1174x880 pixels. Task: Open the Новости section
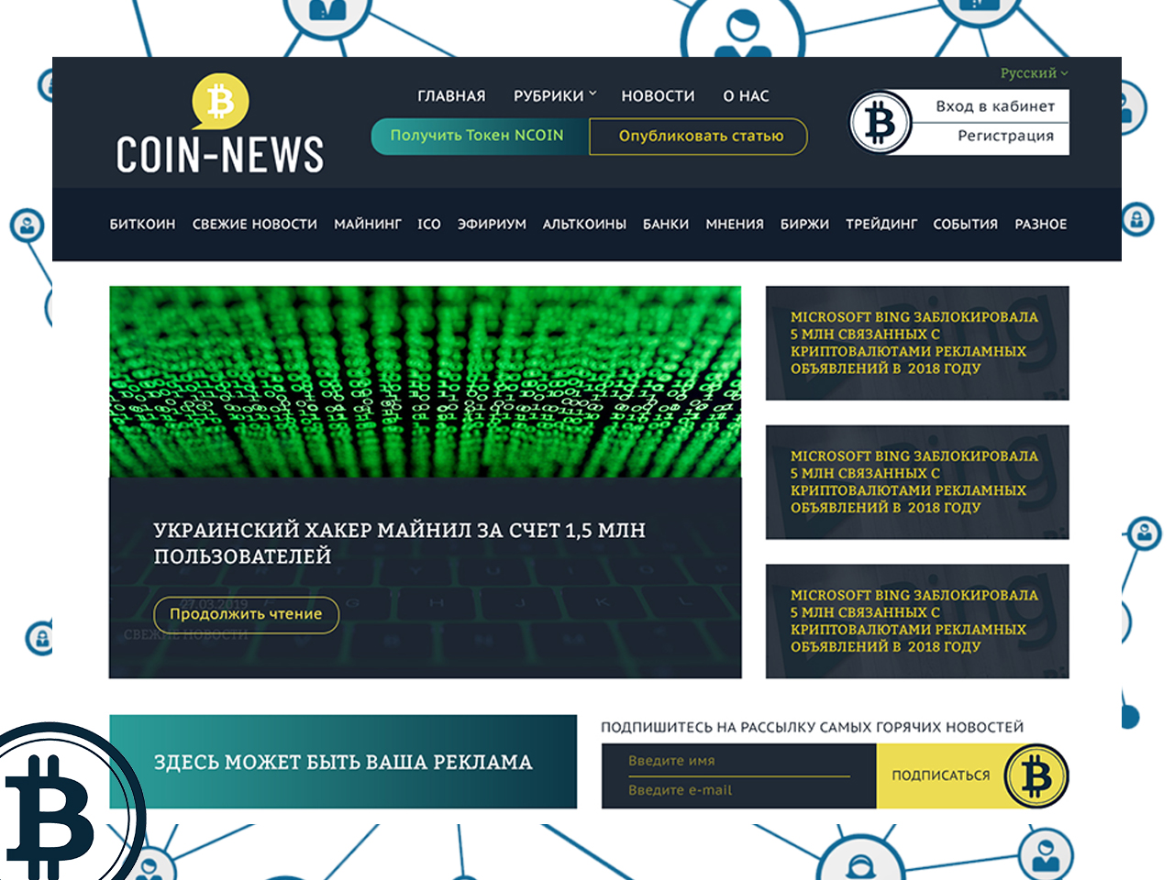pos(658,95)
